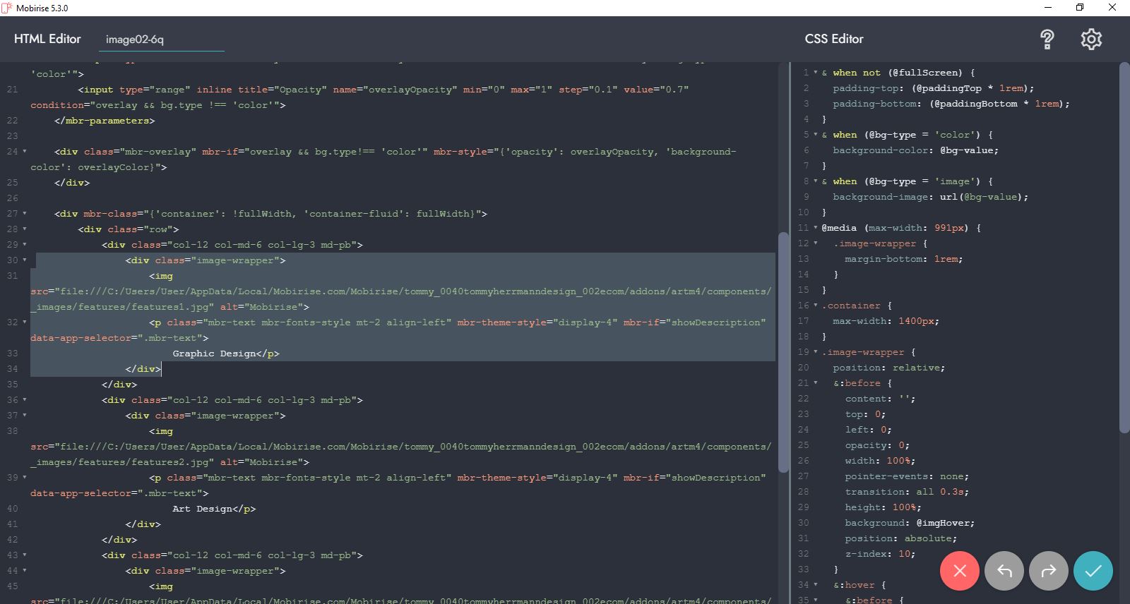Fold .image-wrapper rule at CSS line 19
The width and height of the screenshot is (1130, 604).
click(816, 352)
